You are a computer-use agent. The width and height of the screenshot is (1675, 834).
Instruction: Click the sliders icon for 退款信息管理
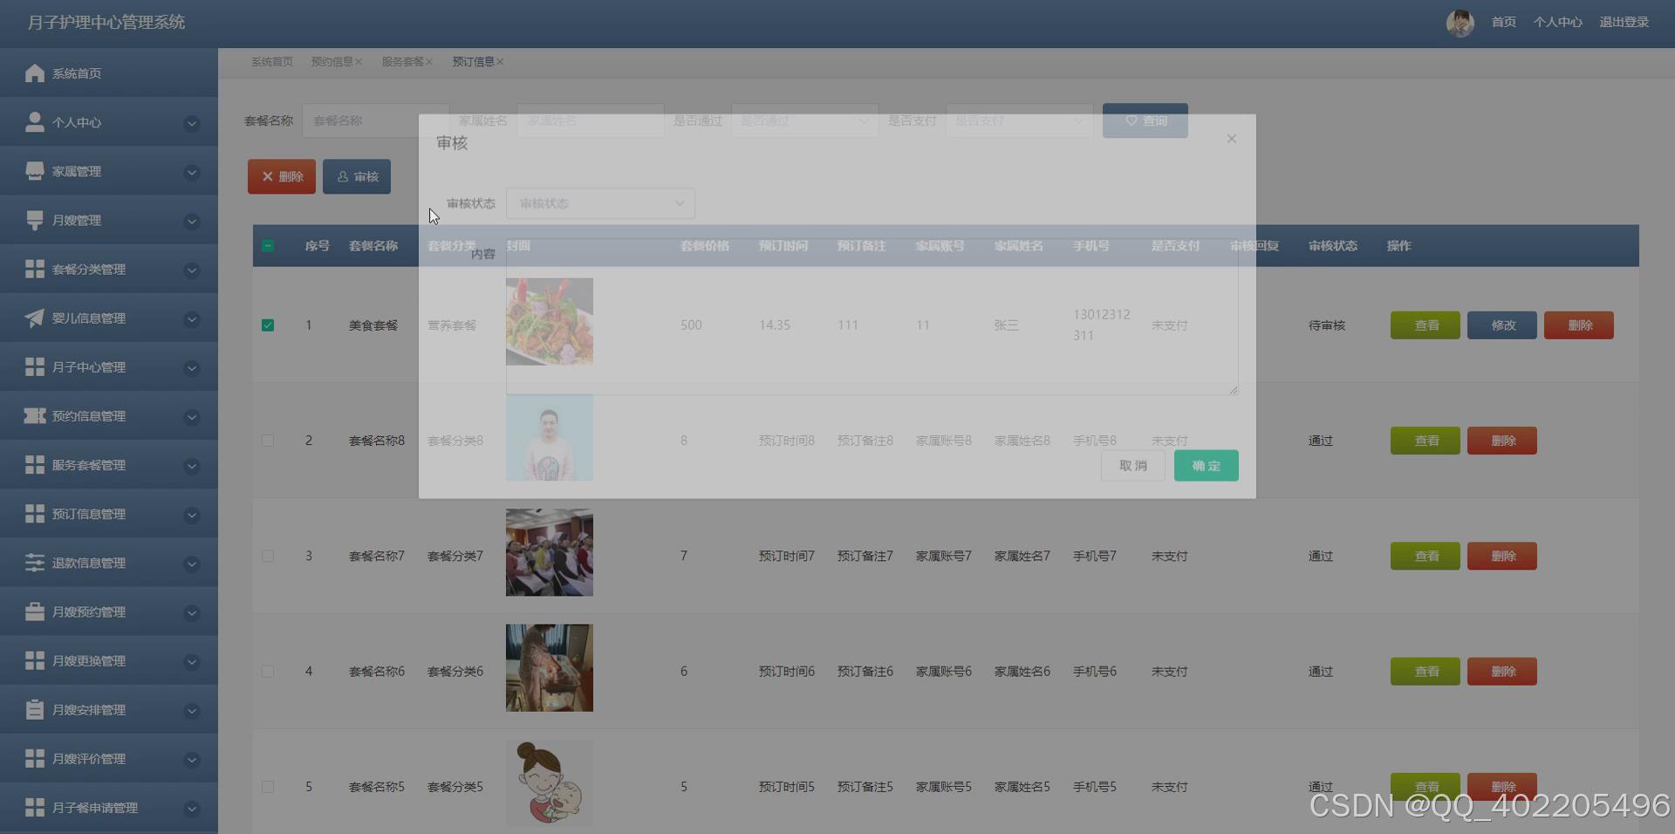(x=35, y=562)
